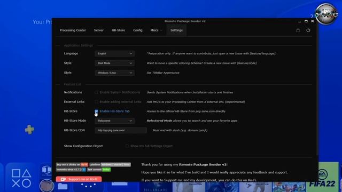
Task: Close the Remote Package Sender window
Action: pyautogui.click(x=312, y=21)
